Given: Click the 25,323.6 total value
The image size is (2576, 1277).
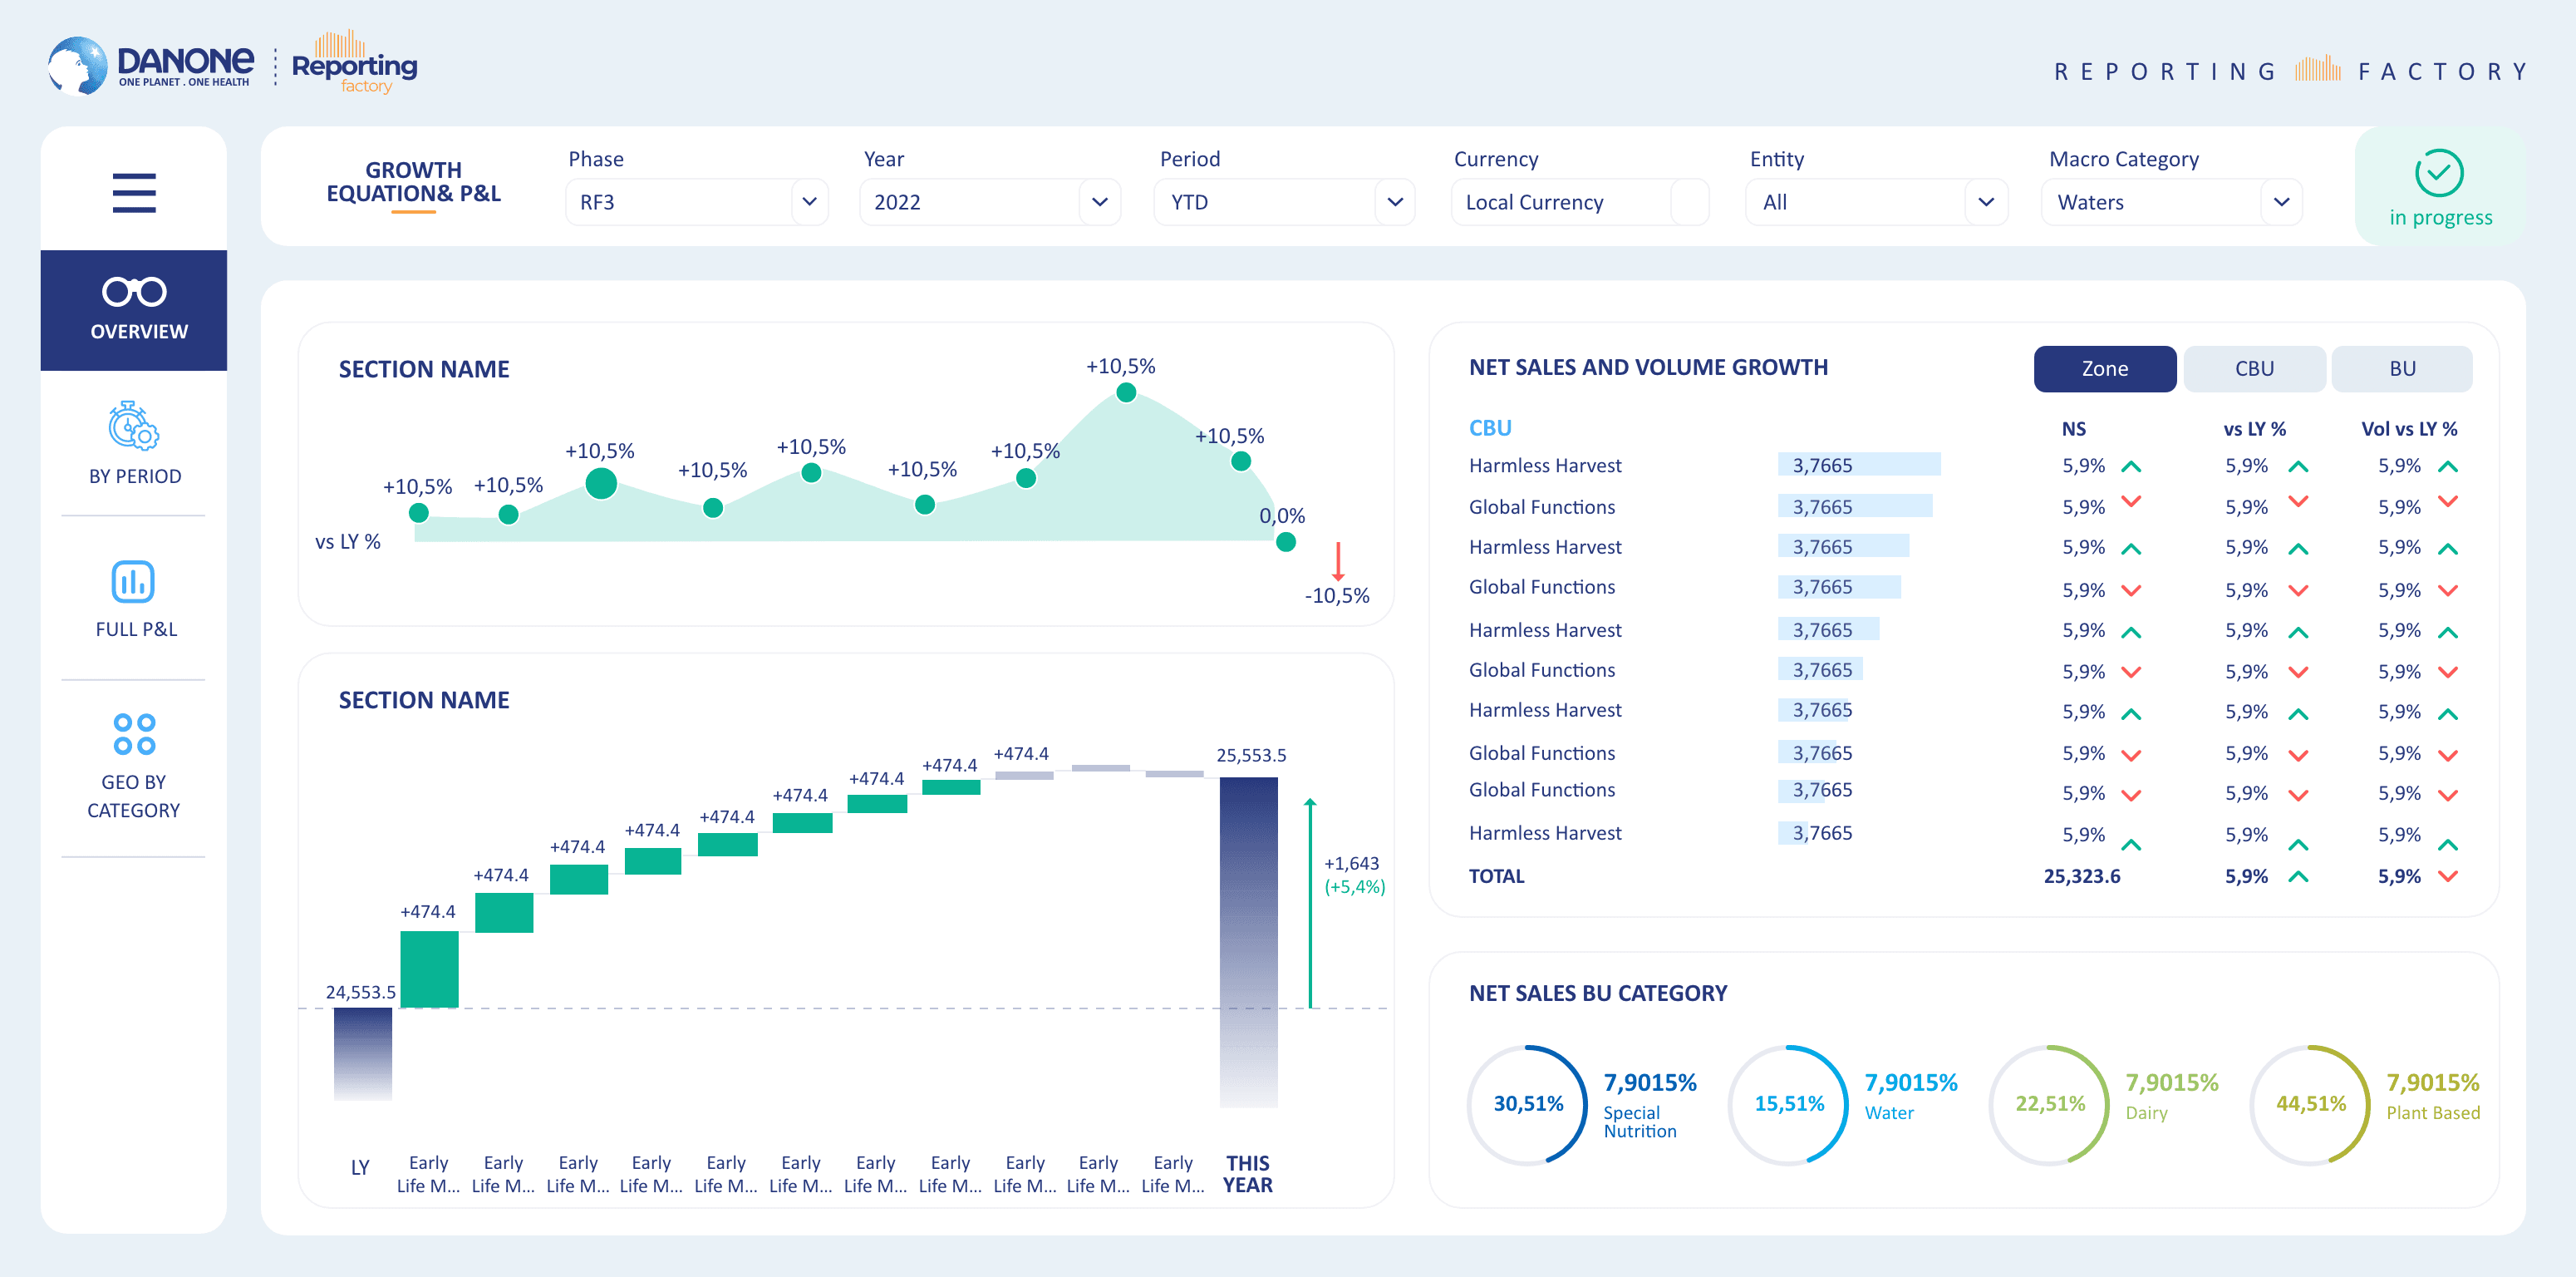Looking at the screenshot, I should [2081, 875].
